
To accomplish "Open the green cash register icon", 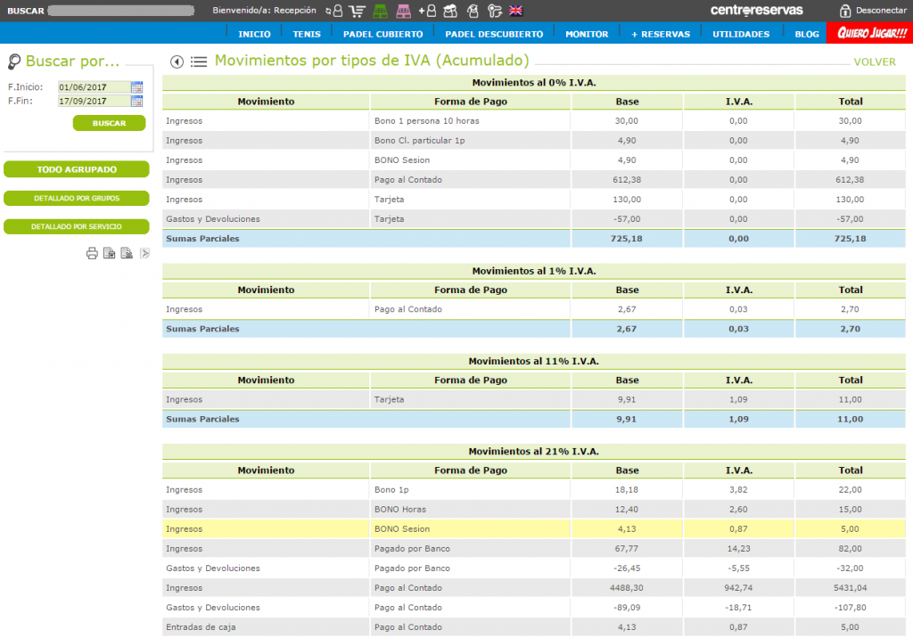I will [x=380, y=11].
